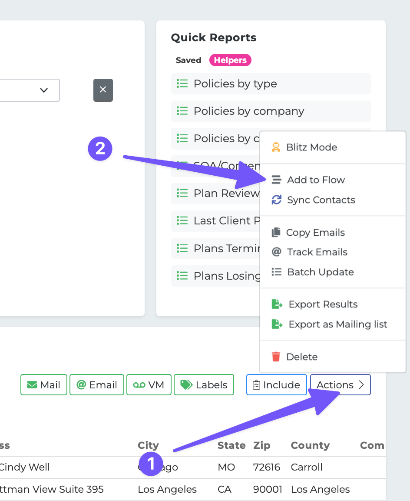Image resolution: width=410 pixels, height=501 pixels.
Task: Click the VM voicemail button
Action: tap(149, 385)
